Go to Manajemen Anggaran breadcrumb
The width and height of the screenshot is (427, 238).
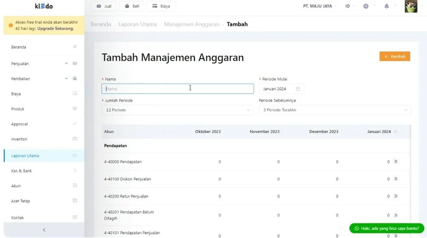tap(191, 24)
